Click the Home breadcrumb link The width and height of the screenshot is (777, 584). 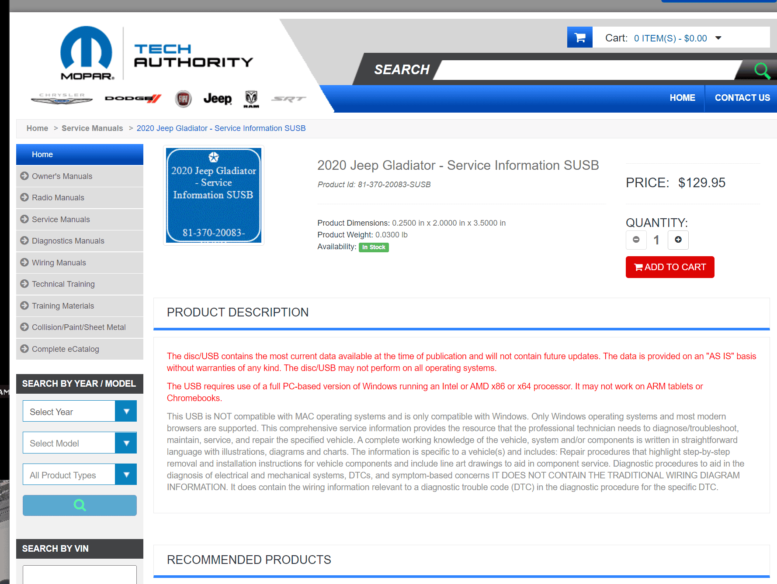tap(37, 128)
